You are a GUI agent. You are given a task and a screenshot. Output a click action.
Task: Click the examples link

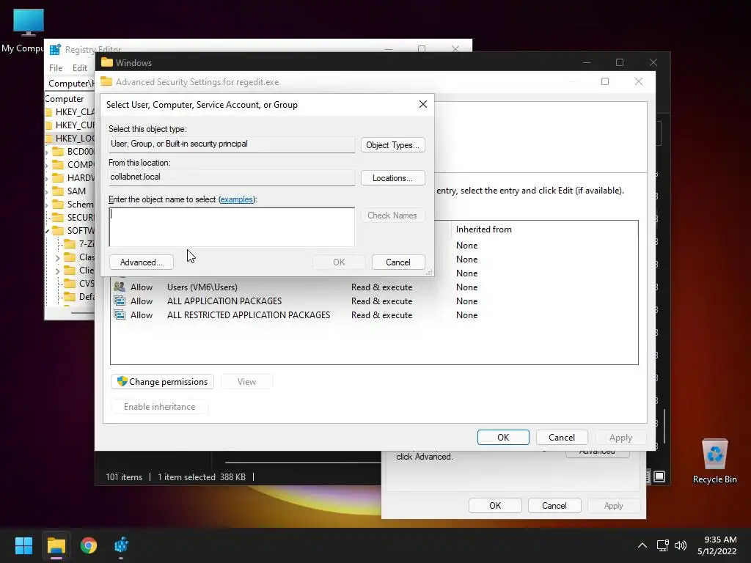[236, 199]
